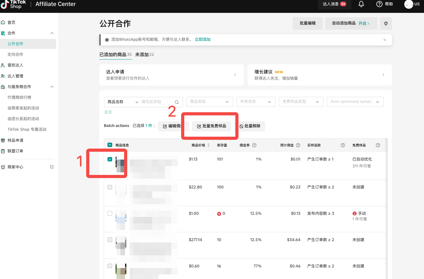The width and height of the screenshot is (424, 279).
Task: Click info icon beside 佣金率 column
Action: click(x=254, y=145)
